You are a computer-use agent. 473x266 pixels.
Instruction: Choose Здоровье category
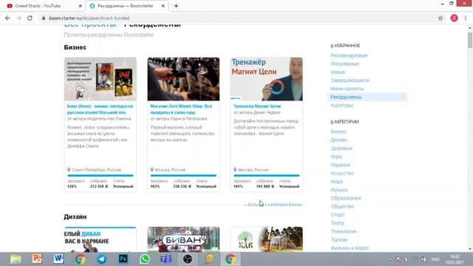(341, 148)
